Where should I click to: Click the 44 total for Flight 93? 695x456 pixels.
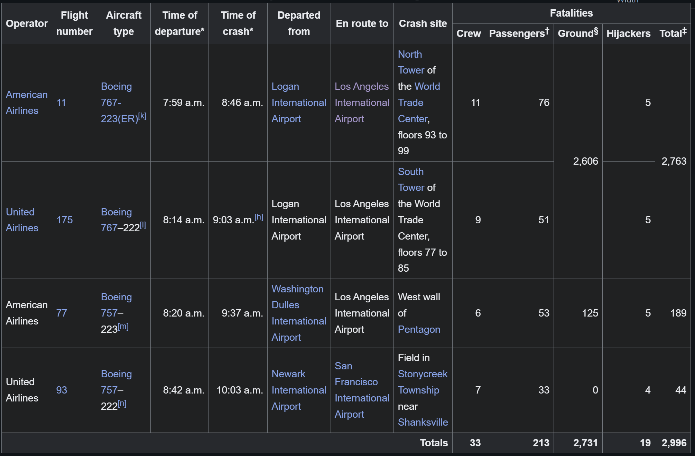point(681,390)
